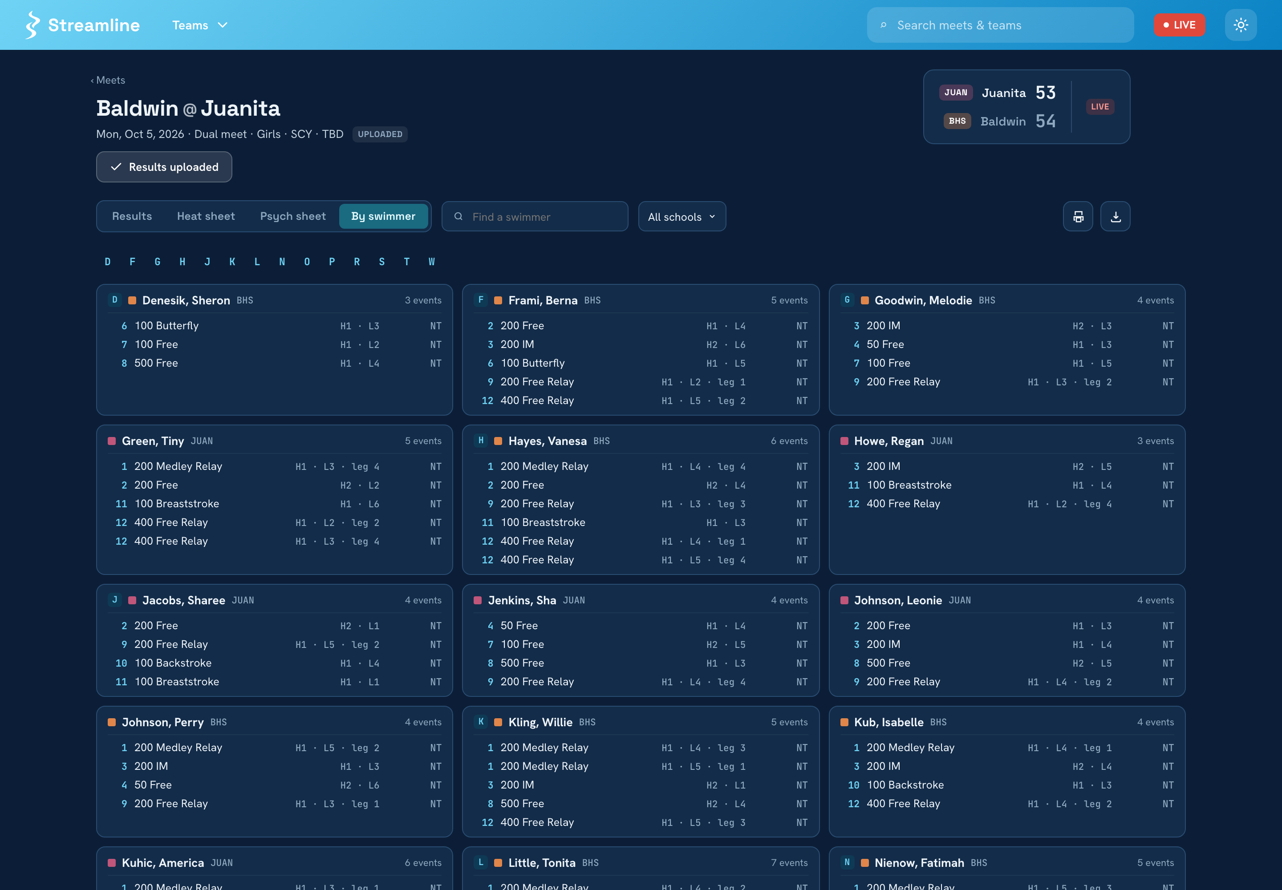Viewport: 1282px width, 890px height.
Task: Click the download icon button
Action: pyautogui.click(x=1115, y=216)
